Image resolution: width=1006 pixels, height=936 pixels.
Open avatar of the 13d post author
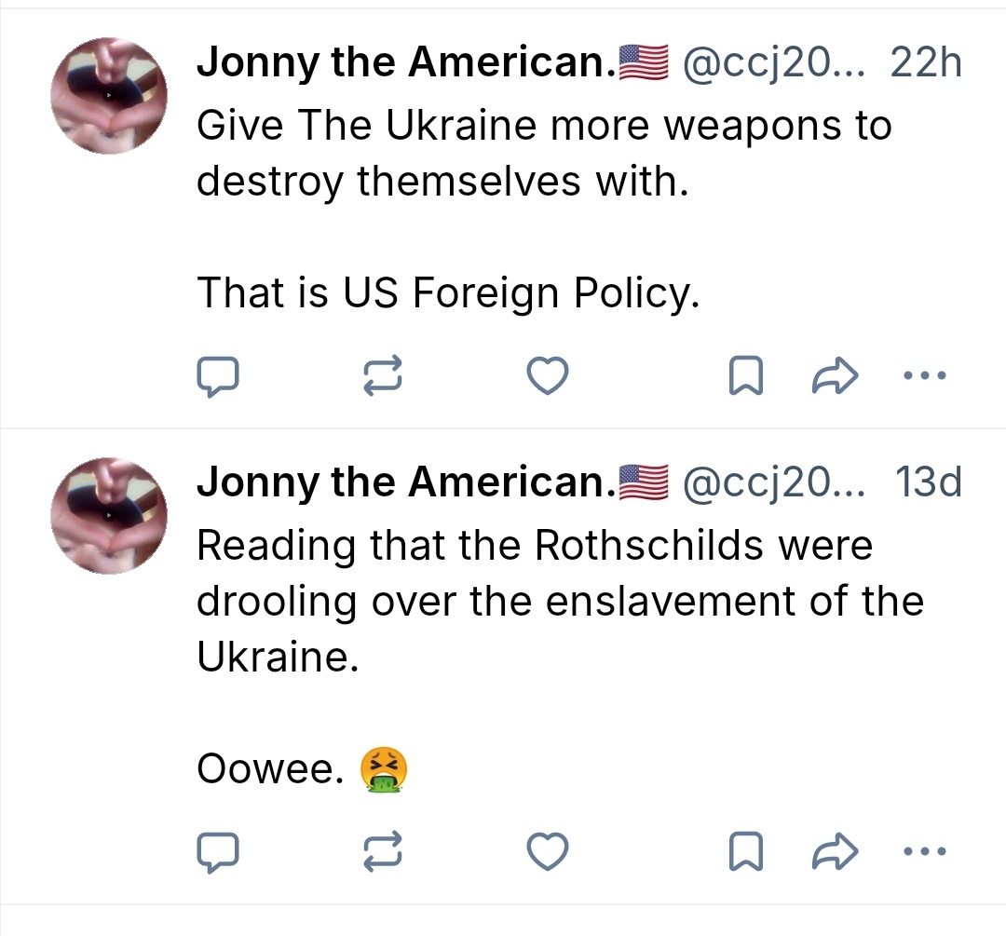[109, 515]
